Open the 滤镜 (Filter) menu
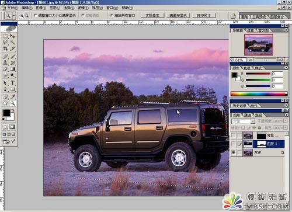This screenshot has height=212, width=292. click(83, 8)
